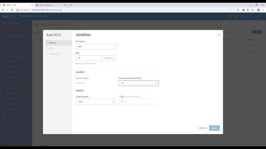Click the PowerFlex header link
The image size is (266, 149).
pyautogui.click(x=26, y=16)
